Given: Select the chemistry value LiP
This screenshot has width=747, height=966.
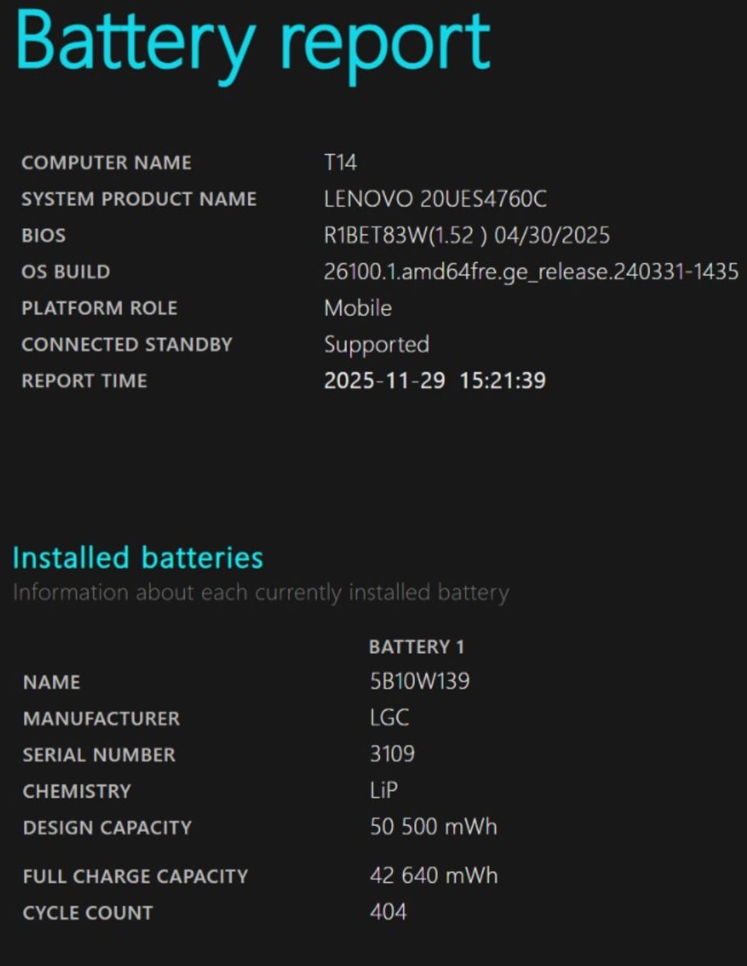Looking at the screenshot, I should tap(384, 791).
